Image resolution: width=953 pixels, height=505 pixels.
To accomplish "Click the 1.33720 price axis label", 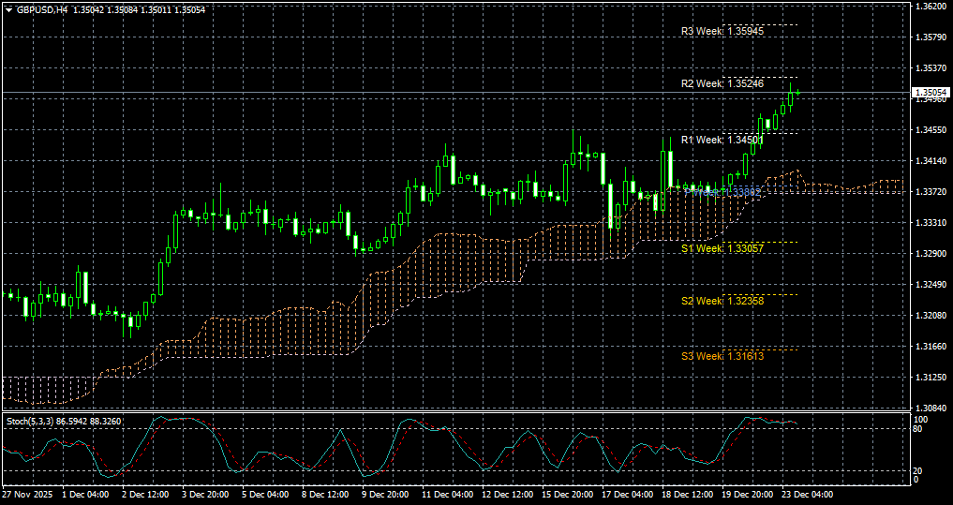I will pos(930,191).
